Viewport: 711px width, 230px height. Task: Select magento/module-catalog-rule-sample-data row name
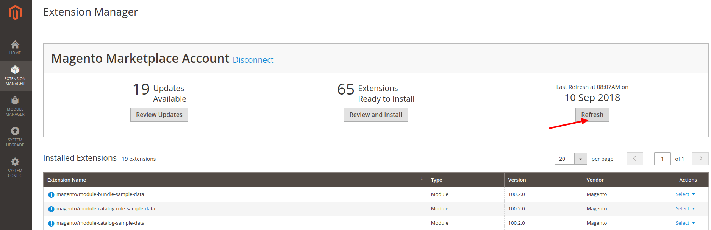pyautogui.click(x=106, y=208)
